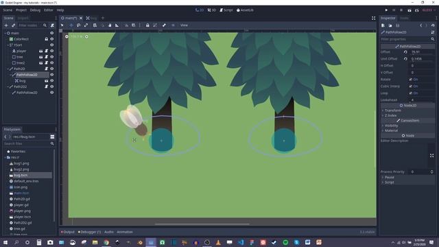This screenshot has width=439, height=247.
Task: Switch to the Import dock tab
Action: click(23, 18)
